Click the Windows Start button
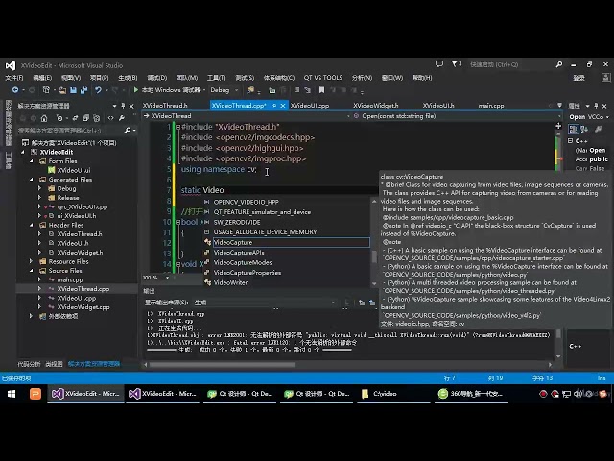This screenshot has height=461, width=614. pyautogui.click(x=10, y=394)
